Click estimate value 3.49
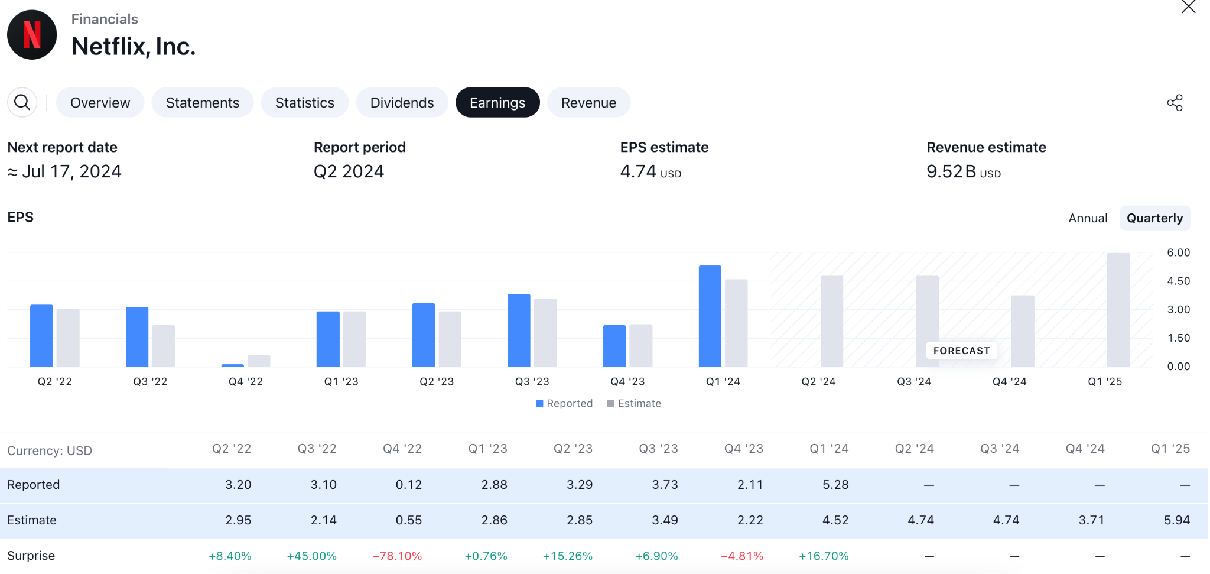 click(665, 520)
